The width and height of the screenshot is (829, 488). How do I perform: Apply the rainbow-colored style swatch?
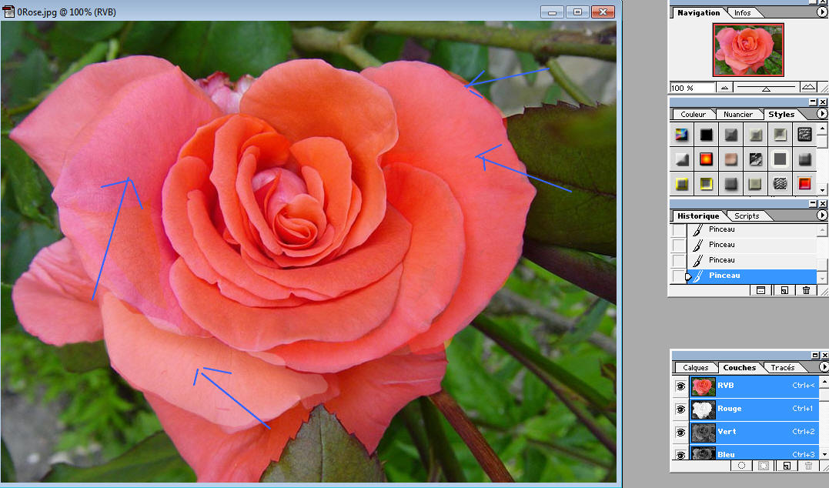click(x=681, y=134)
